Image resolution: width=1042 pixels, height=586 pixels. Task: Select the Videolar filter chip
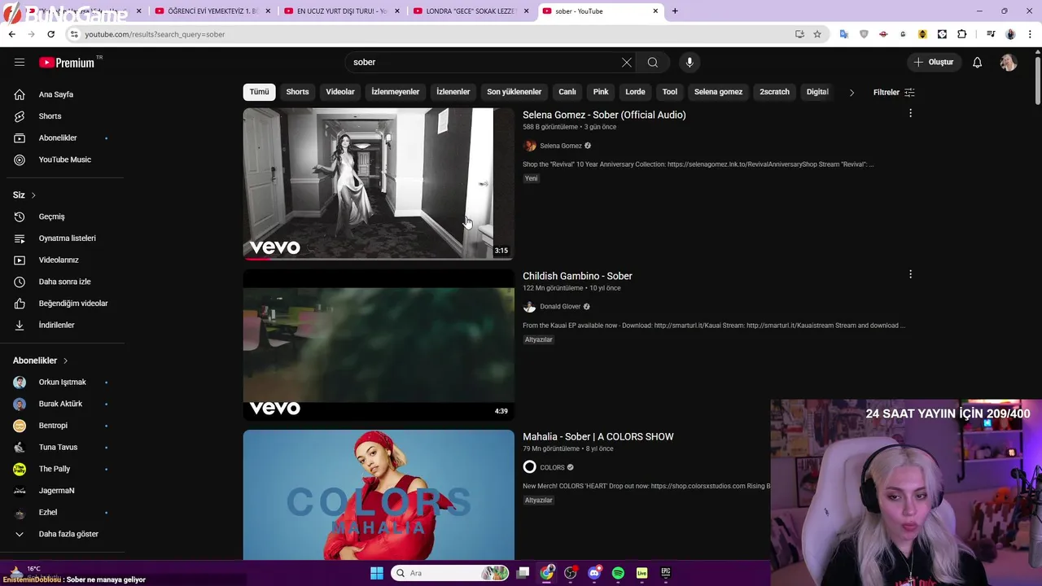[x=340, y=92]
